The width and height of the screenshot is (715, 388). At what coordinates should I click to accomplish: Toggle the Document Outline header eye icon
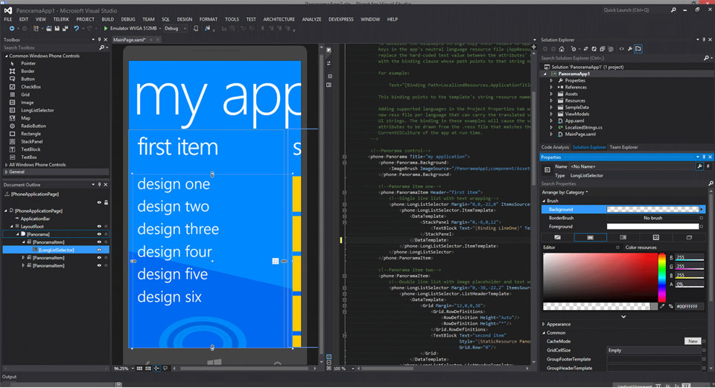click(99, 202)
